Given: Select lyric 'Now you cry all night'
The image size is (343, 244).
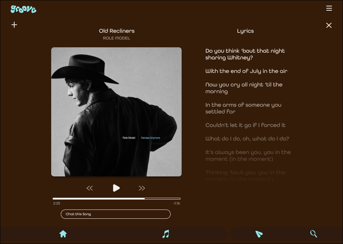Looking at the screenshot, I should click(x=244, y=88).
